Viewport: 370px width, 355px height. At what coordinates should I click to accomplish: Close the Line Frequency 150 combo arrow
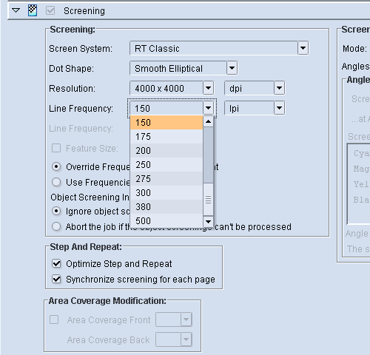208,108
